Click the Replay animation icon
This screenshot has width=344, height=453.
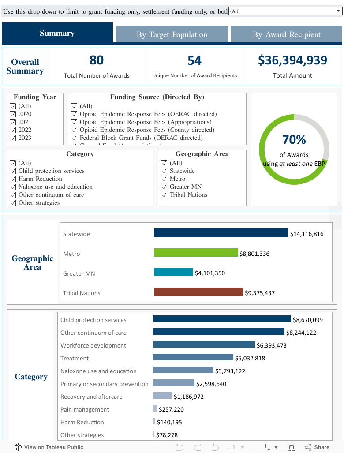[231, 447]
